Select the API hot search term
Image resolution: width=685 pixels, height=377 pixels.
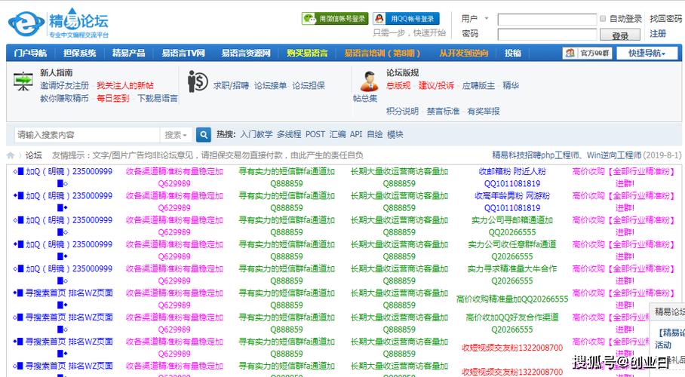(x=356, y=134)
